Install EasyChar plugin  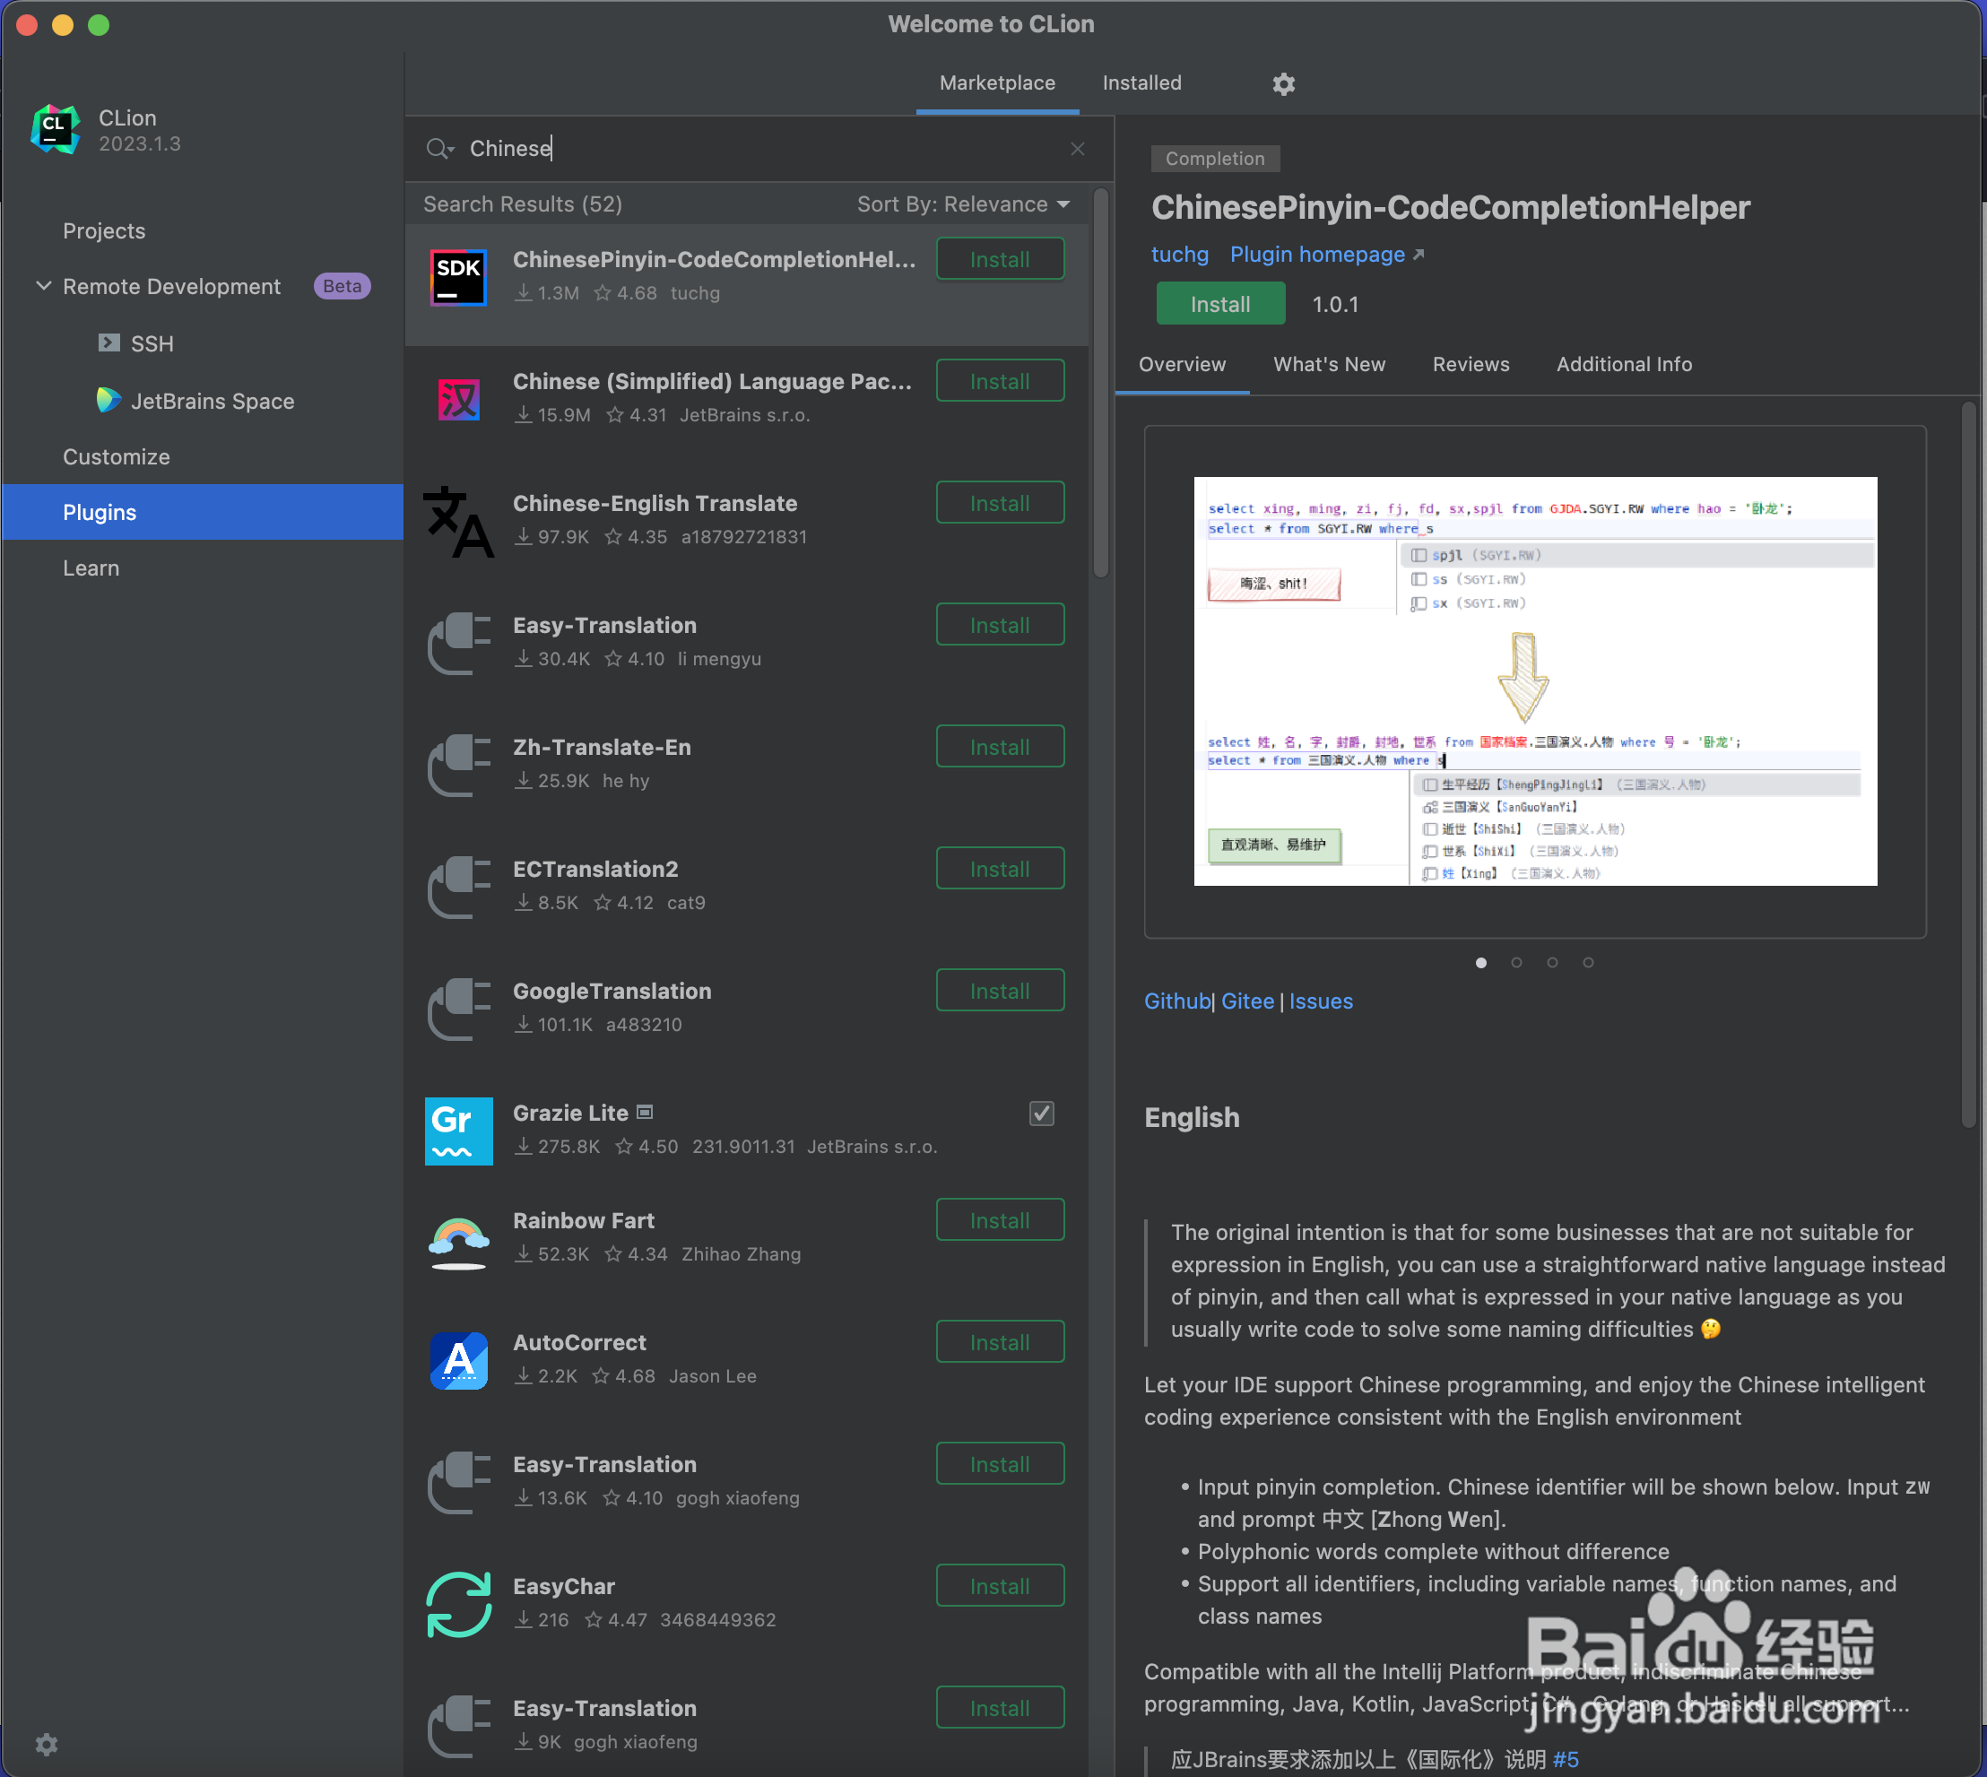[1000, 1587]
